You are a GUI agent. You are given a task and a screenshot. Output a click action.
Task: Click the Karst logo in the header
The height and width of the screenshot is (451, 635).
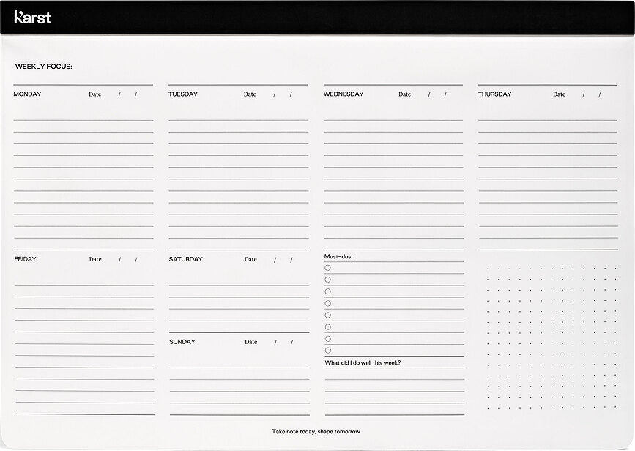pos(33,17)
